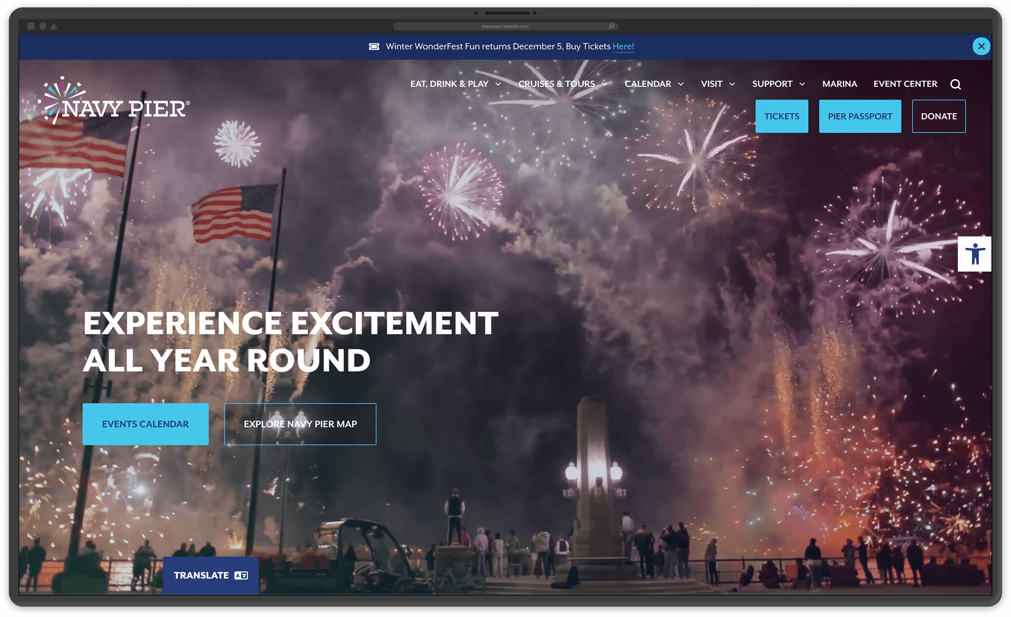
Task: Click the search magnifier icon in navigation
Action: 955,84
